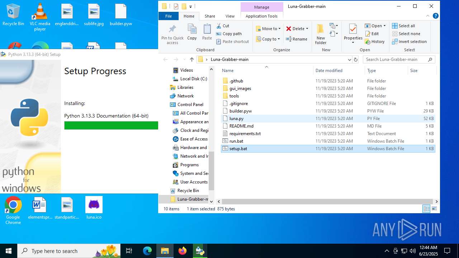Viewport: 459px width, 258px height.
Task: Switch to Large icons view layout
Action: click(434, 209)
